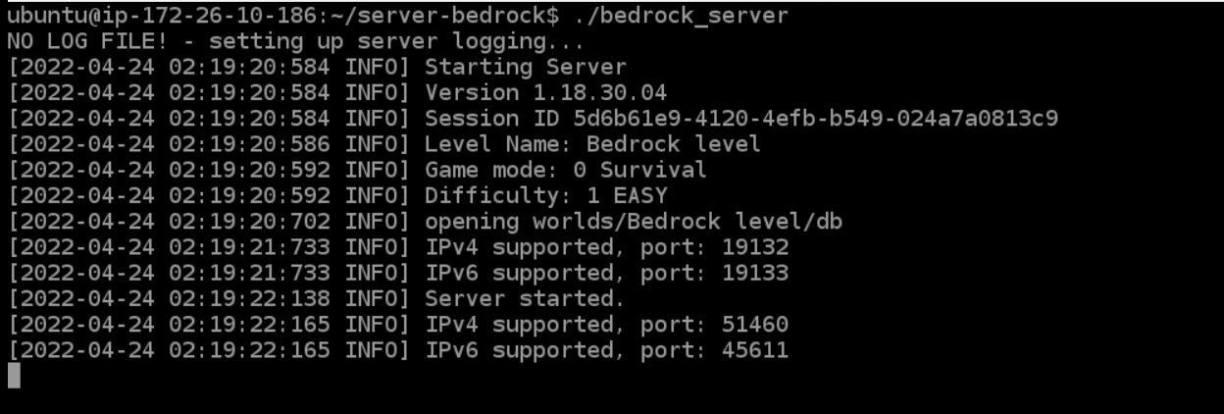Click the timestamp on the Server started line
Screen dimensions: 1224x414
click(175, 298)
